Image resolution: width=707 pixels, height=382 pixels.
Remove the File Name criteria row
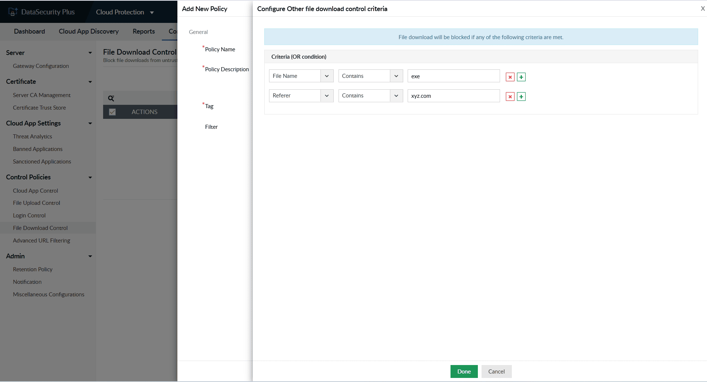[x=510, y=77]
